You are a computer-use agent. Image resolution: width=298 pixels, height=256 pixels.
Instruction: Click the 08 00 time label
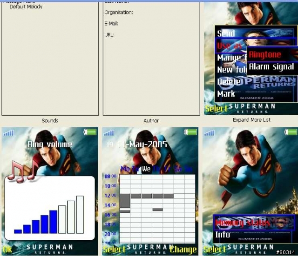[110, 177]
